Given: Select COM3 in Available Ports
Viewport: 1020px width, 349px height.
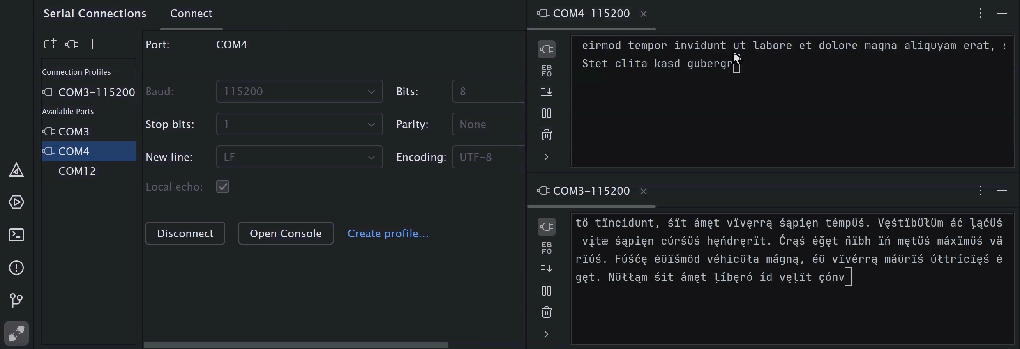Looking at the screenshot, I should click(89, 131).
